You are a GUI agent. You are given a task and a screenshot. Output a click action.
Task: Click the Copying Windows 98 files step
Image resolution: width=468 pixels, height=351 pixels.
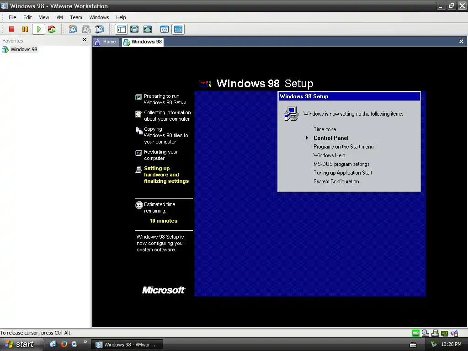click(165, 135)
